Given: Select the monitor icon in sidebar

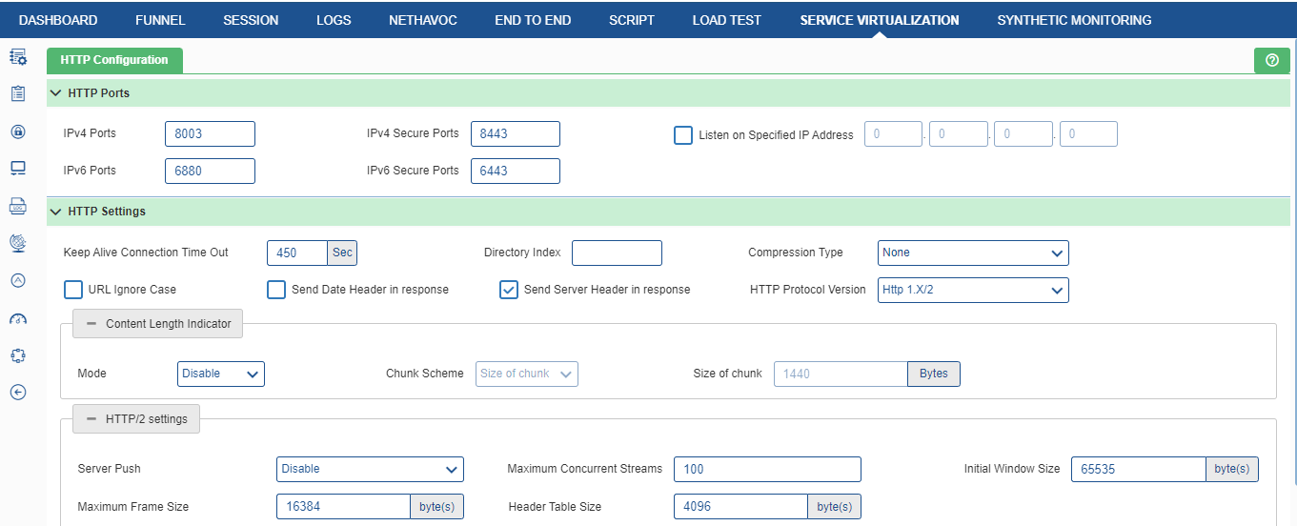Looking at the screenshot, I should (17, 169).
